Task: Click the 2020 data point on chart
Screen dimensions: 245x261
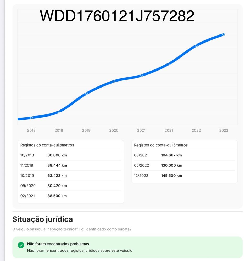Action: coord(114,81)
